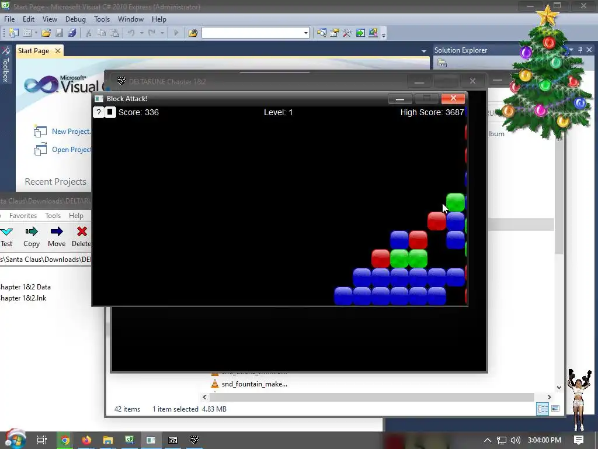Switch Explorer to details view icon
The height and width of the screenshot is (449, 598).
point(543,409)
